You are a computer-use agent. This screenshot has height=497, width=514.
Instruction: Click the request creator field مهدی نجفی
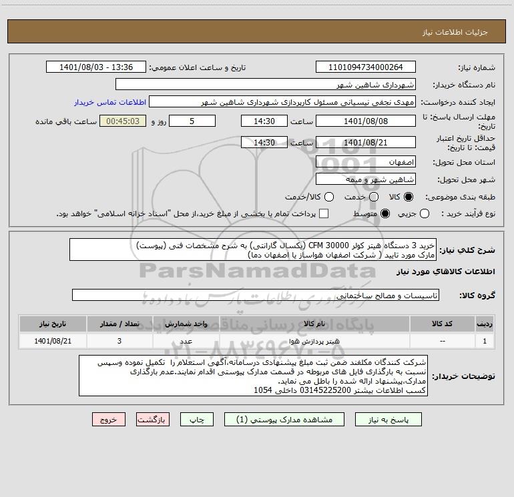click(x=282, y=102)
